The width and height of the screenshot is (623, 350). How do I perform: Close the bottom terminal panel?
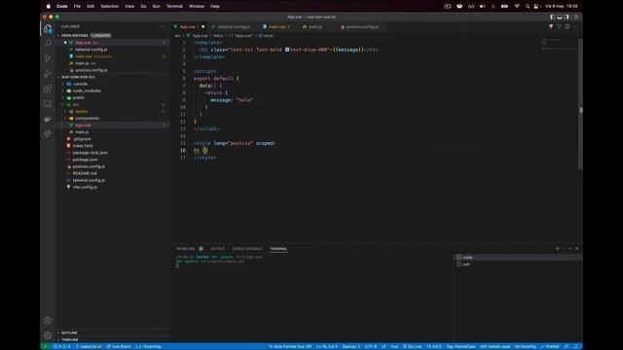click(x=577, y=249)
